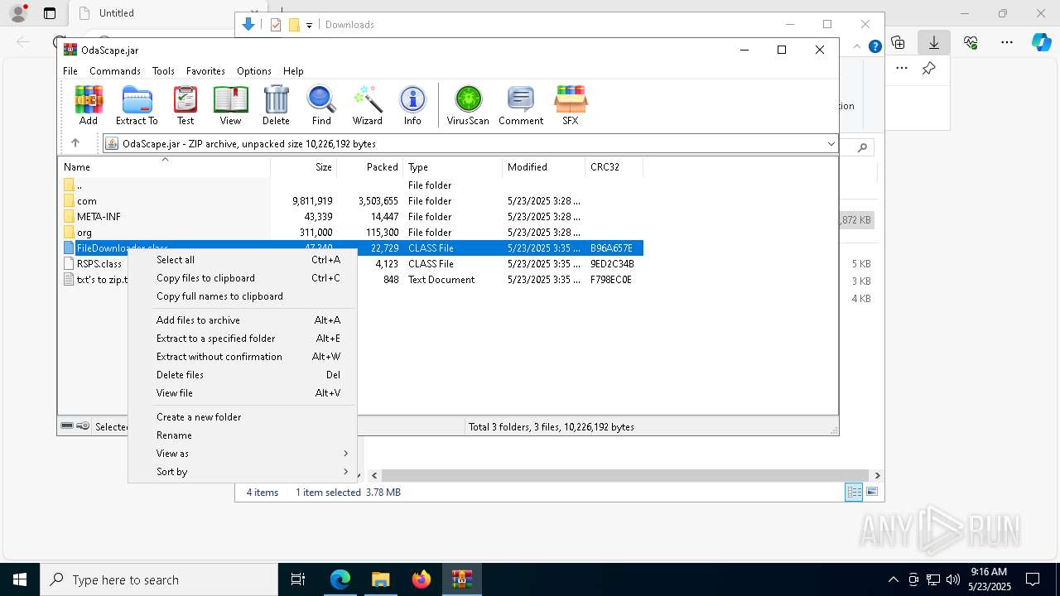1060x596 pixels.
Task: Select the RSPS.class file
Action: point(99,264)
